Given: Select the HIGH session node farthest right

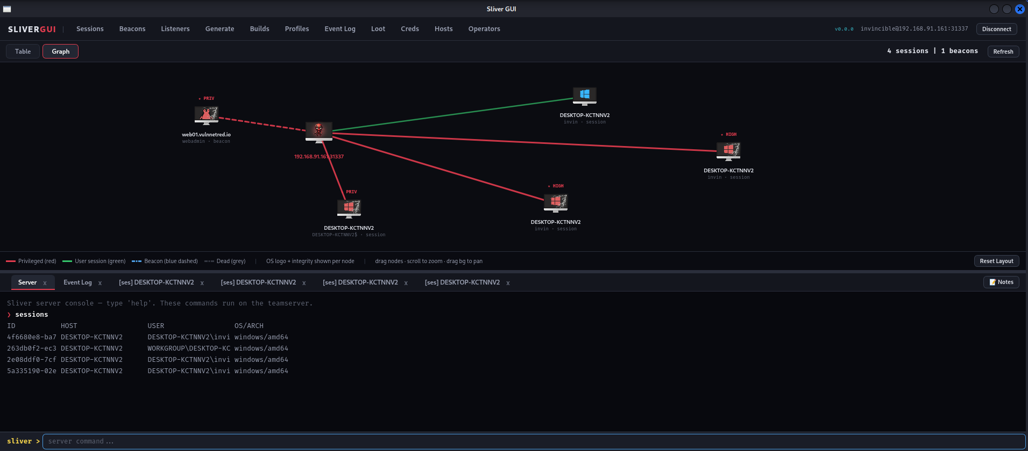Looking at the screenshot, I should 728,151.
